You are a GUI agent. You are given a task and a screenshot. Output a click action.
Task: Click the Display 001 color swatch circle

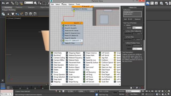(81, 43)
